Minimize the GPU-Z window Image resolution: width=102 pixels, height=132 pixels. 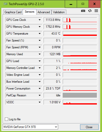pyautogui.click(x=71, y=4)
